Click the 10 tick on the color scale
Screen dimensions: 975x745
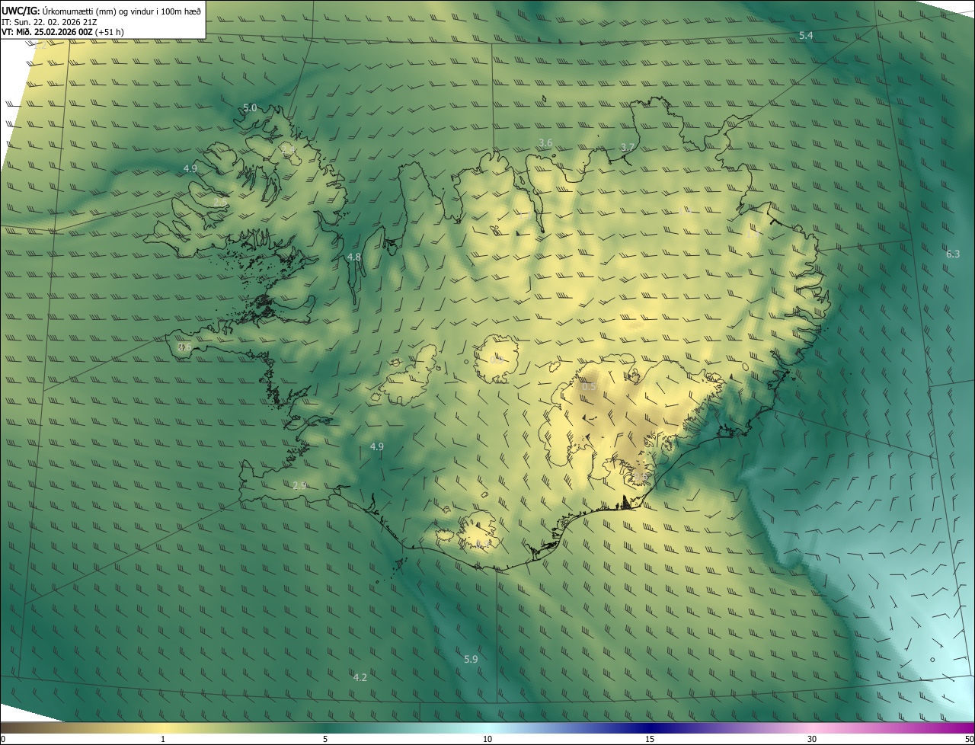pos(487,739)
